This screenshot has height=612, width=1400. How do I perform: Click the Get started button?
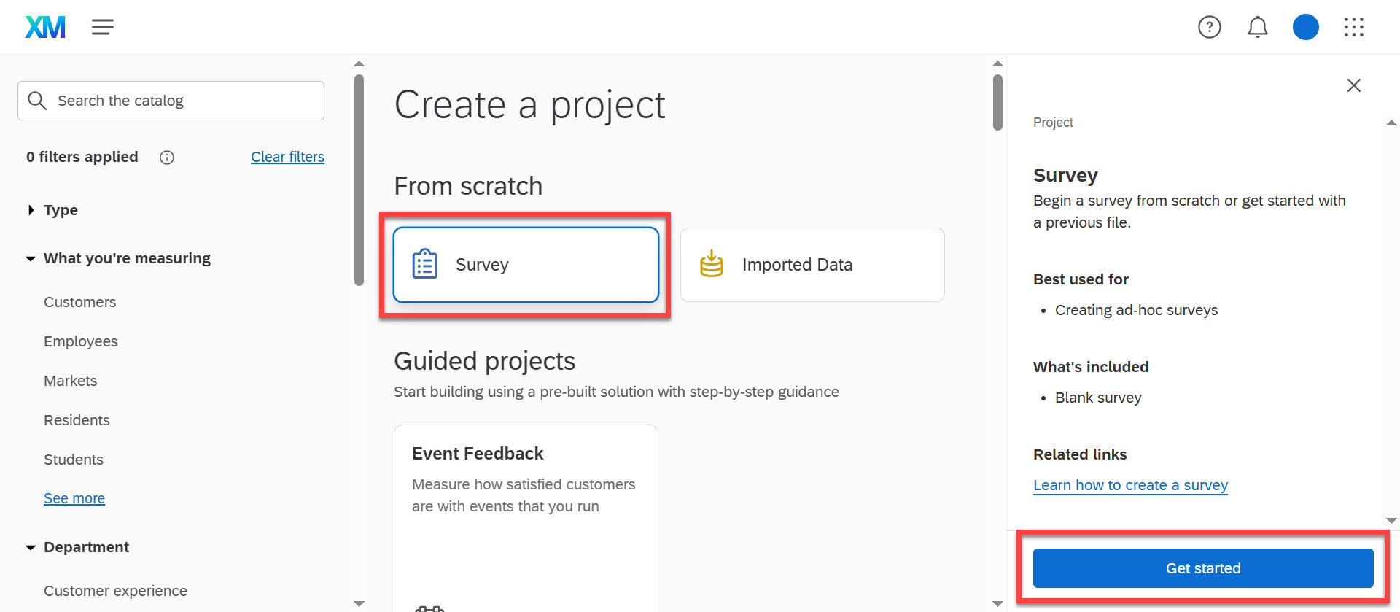(x=1202, y=568)
